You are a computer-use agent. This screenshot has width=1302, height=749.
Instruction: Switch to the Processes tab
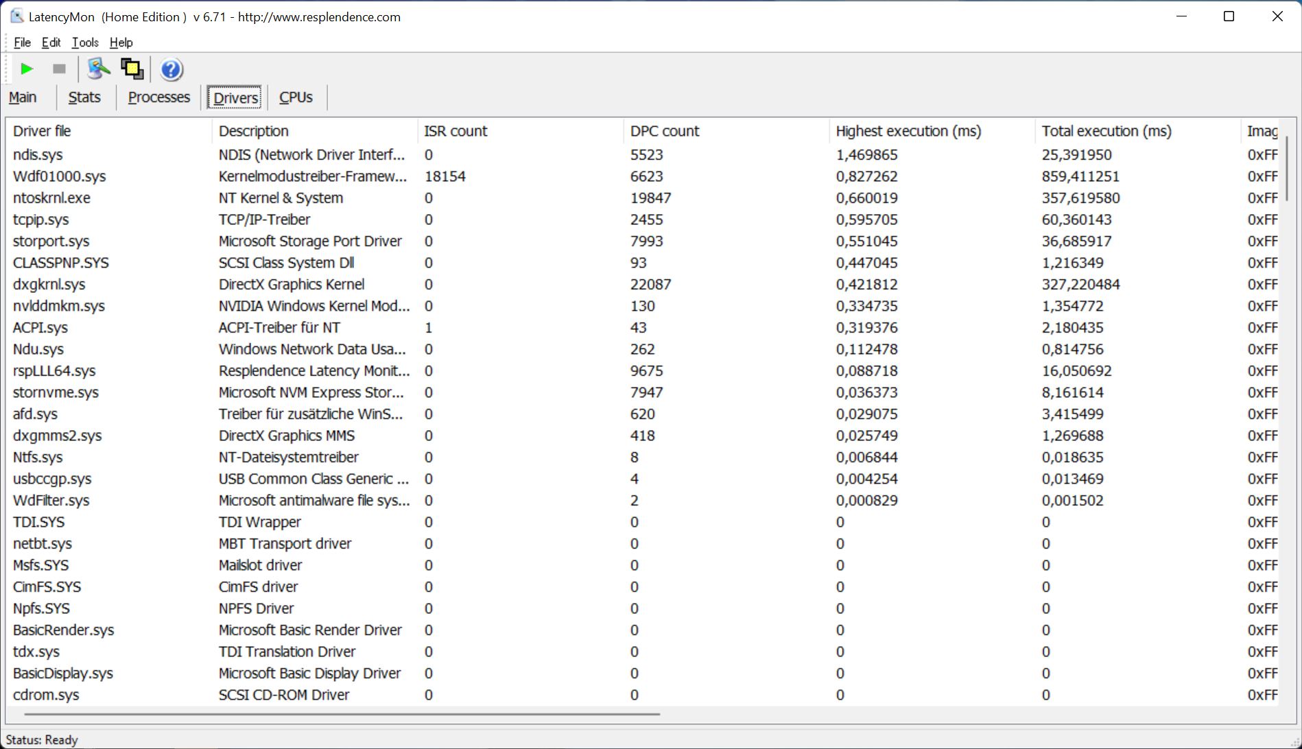[158, 97]
